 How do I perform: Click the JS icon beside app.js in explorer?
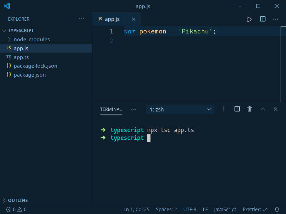tap(9, 48)
